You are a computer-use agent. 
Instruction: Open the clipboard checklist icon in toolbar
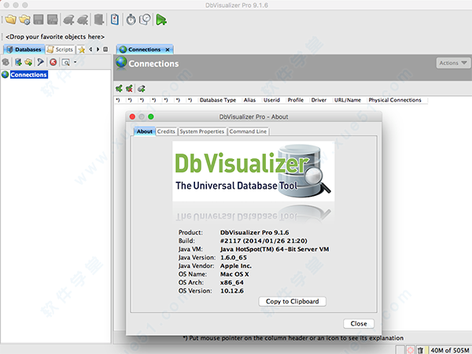click(x=115, y=20)
